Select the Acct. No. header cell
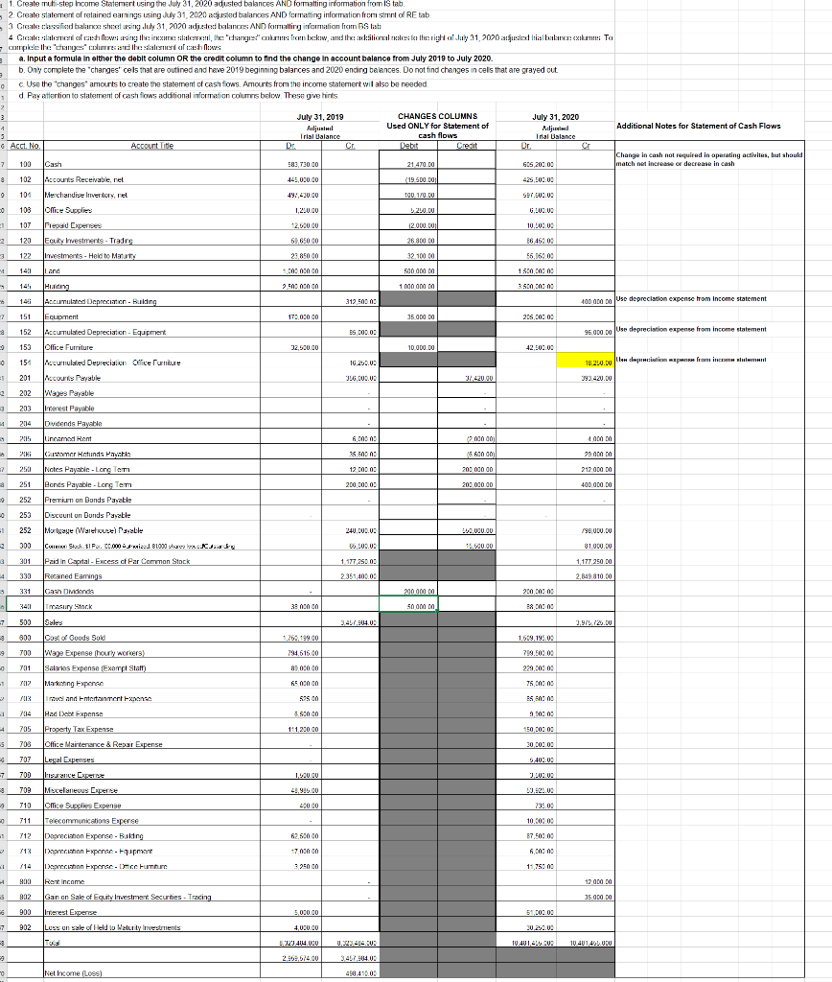The width and height of the screenshot is (832, 982). point(26,145)
